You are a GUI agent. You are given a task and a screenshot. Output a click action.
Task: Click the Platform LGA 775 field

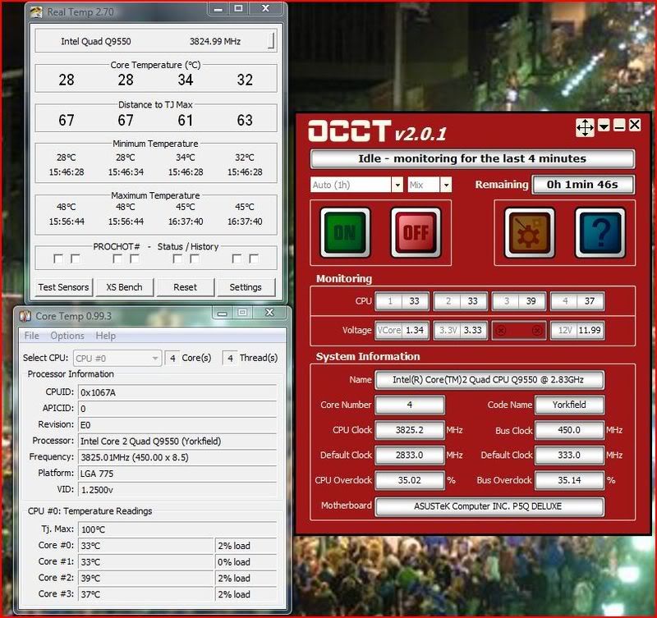177,474
